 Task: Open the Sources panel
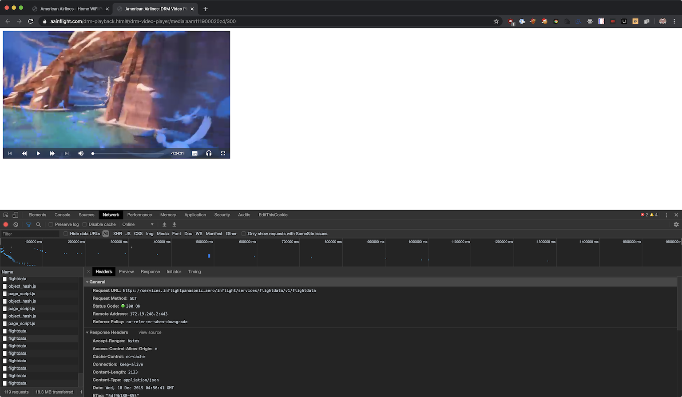86,215
